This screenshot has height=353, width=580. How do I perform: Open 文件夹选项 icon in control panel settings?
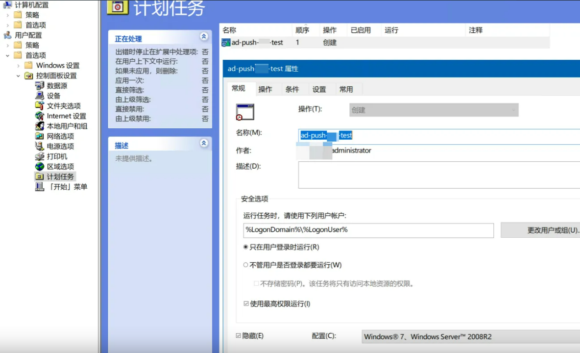tap(39, 106)
